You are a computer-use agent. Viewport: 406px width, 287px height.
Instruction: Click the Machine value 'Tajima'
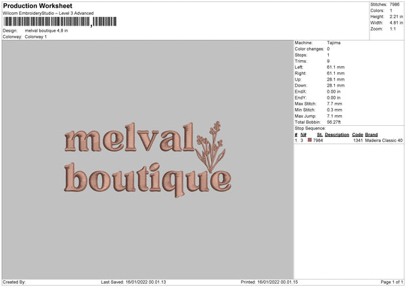(x=334, y=43)
